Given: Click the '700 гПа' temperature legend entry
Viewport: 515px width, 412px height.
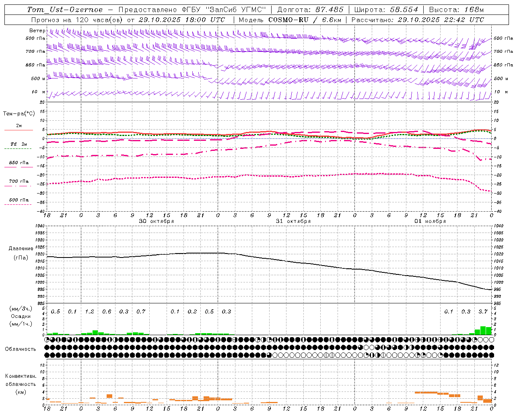Looking at the screenshot, I should pos(19,181).
